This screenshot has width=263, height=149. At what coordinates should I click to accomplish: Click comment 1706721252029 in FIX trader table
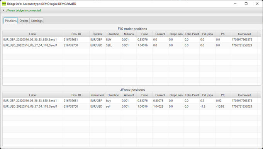pos(242,45)
